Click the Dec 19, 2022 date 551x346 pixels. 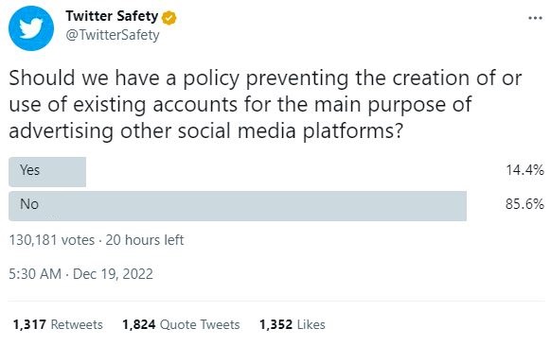click(x=113, y=274)
